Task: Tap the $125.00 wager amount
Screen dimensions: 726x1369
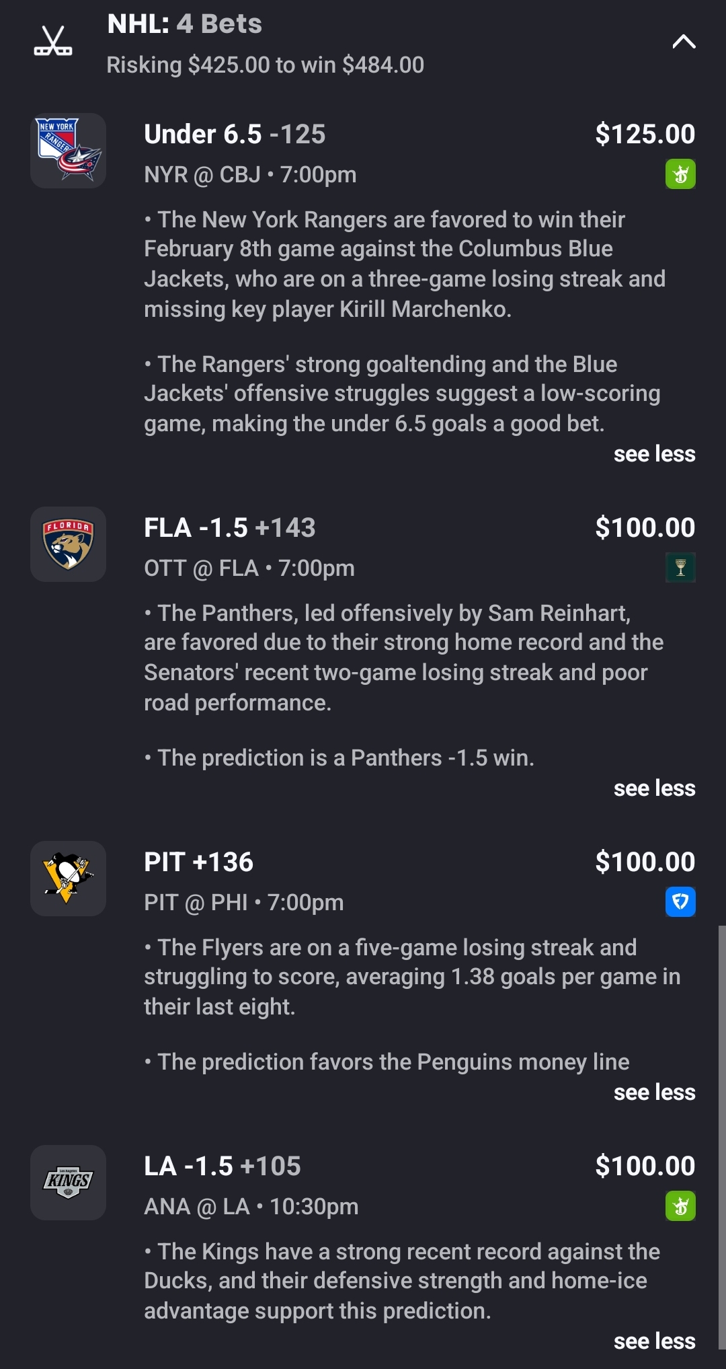Action: click(645, 135)
